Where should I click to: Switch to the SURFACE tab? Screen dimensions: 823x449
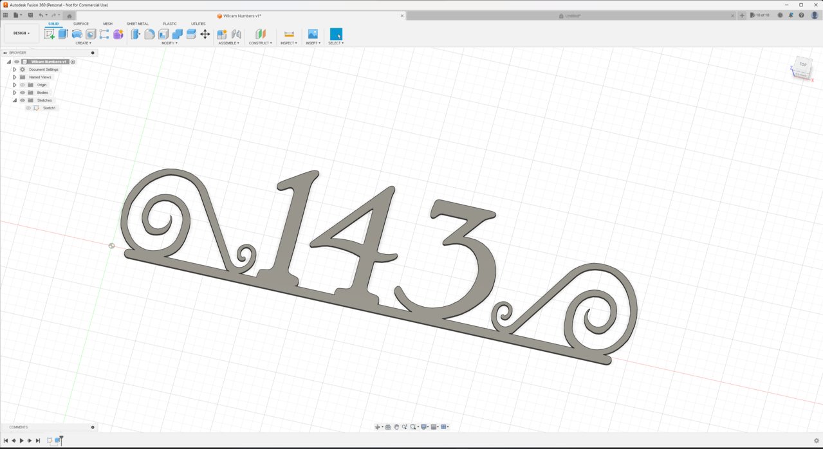pos(81,24)
